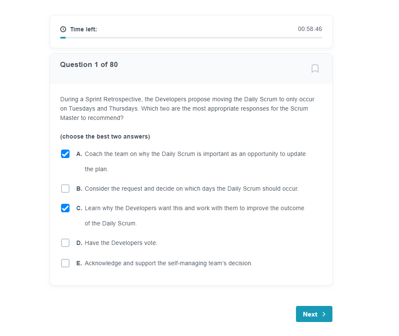The image size is (399, 336).
Task: Click the 00:58:46 countdown timer
Action: click(310, 29)
